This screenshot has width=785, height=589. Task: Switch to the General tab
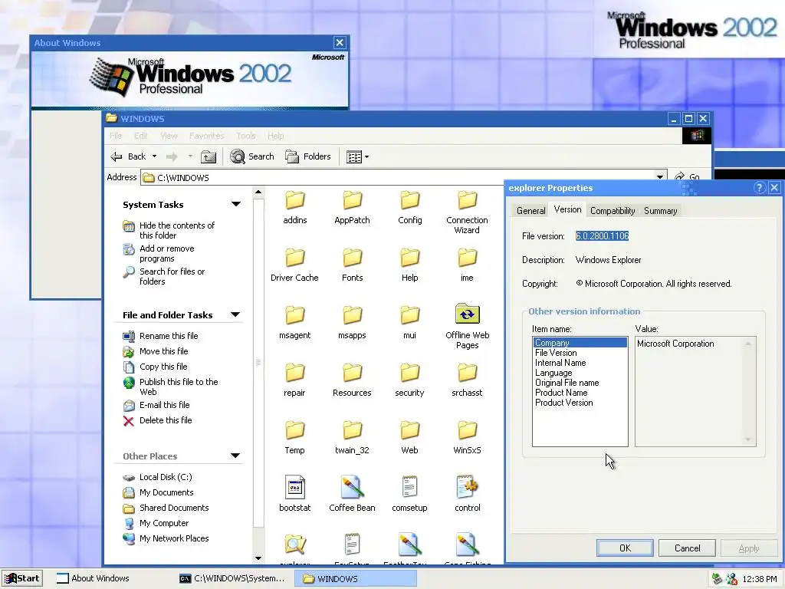[x=530, y=211]
